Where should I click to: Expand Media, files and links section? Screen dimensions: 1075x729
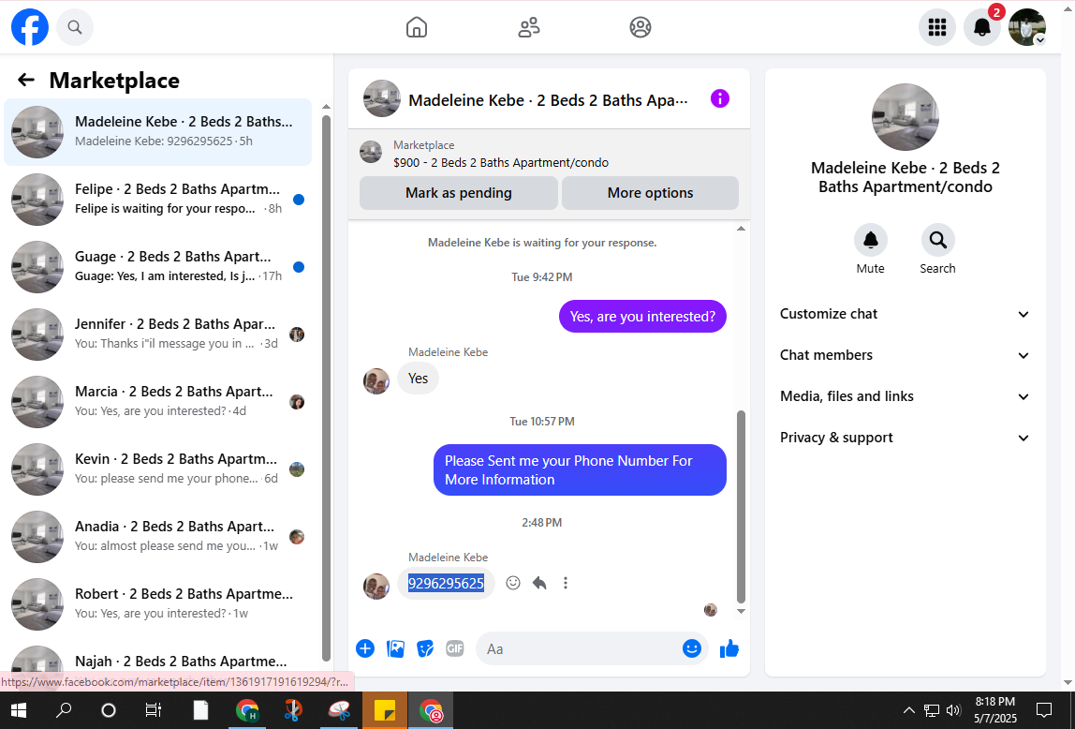click(x=905, y=396)
